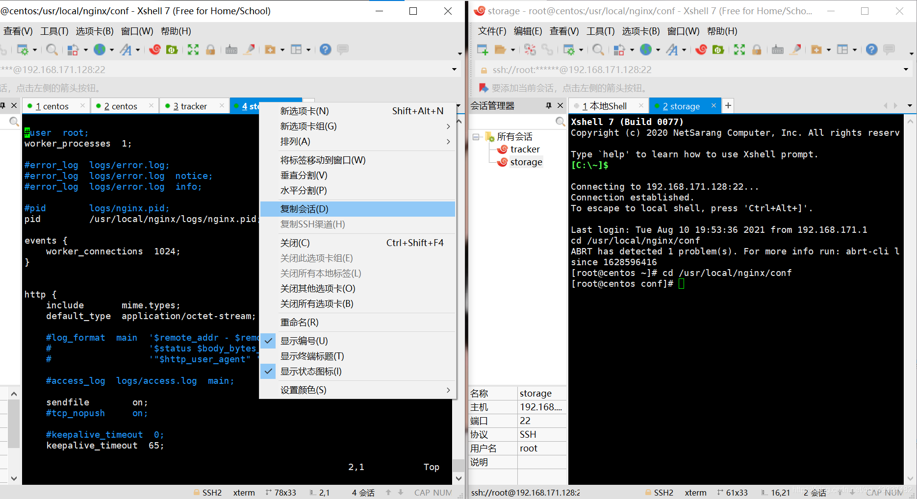917x499 pixels.
Task: Choose 垂直分割(V) menu entry
Action: pos(357,175)
